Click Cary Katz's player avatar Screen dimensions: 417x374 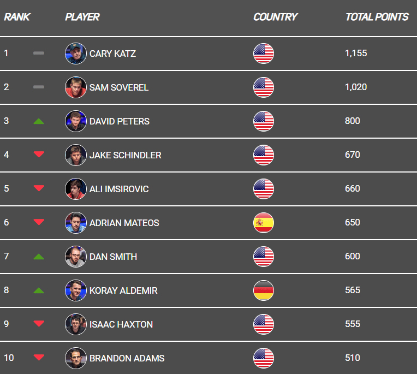coord(76,54)
